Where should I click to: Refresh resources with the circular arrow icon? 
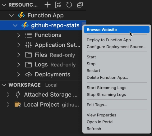69,5
